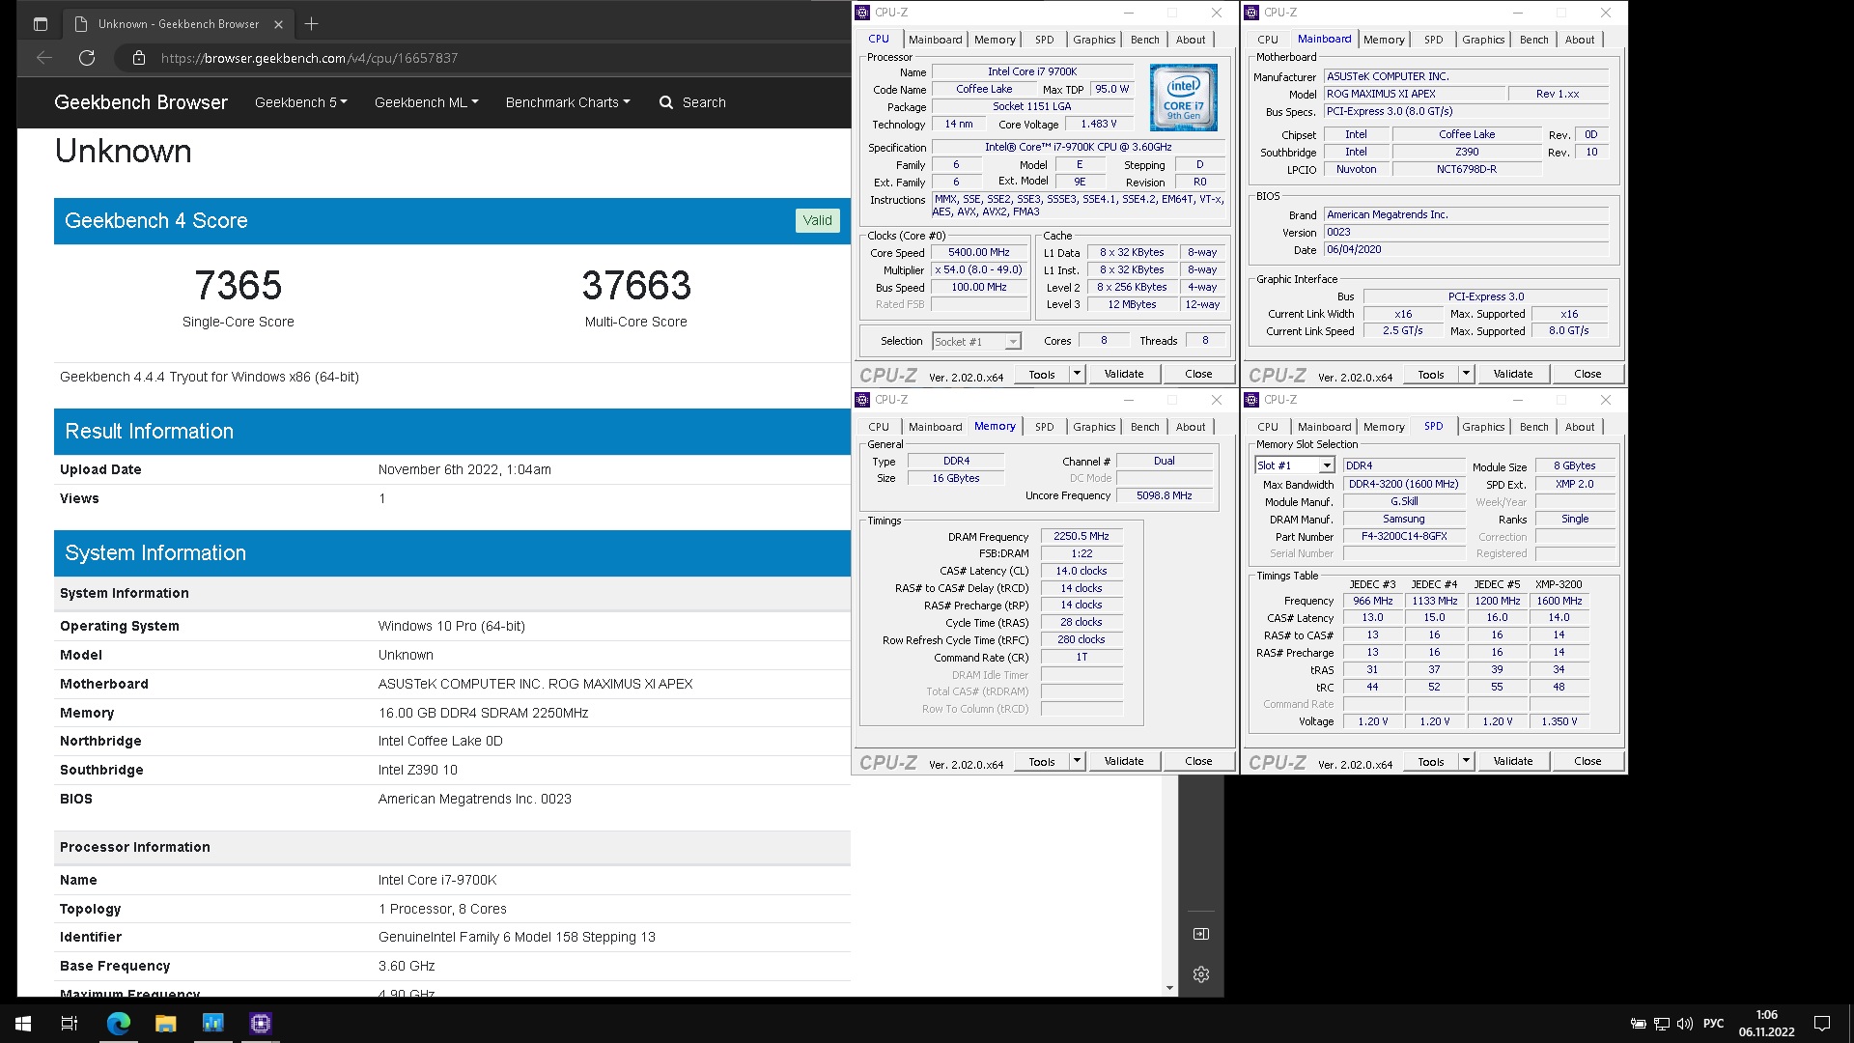The image size is (1854, 1043).
Task: Click the CPU-Z title icon of the Mainboard window
Action: tap(1251, 13)
